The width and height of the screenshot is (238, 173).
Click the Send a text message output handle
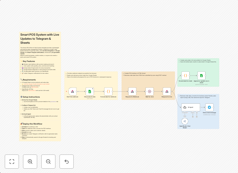point(213,107)
